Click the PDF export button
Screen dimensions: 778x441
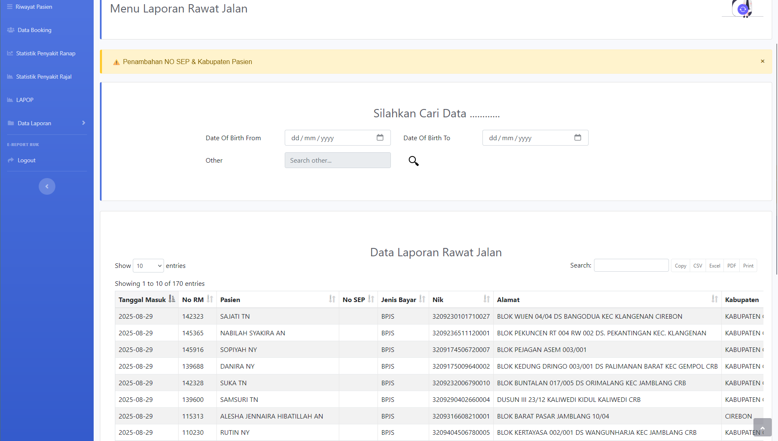[731, 266]
